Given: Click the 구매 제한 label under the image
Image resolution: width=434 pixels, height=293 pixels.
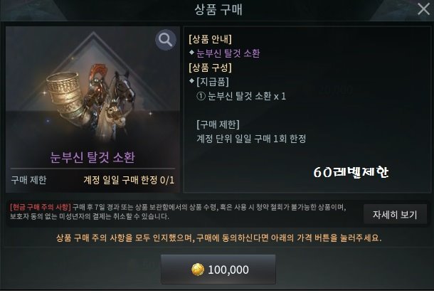Looking at the screenshot, I should [28, 180].
